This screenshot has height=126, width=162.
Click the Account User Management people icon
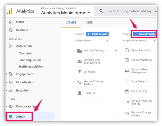(80, 61)
